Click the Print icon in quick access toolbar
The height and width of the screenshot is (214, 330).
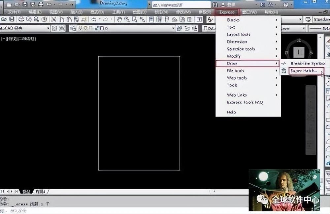[x=41, y=4]
